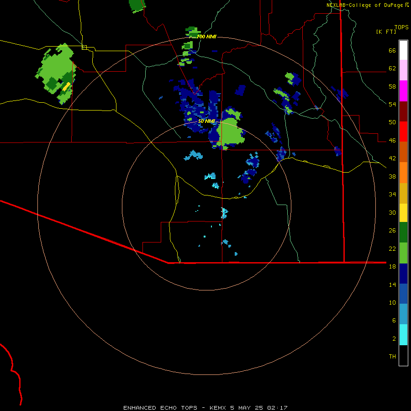Viewport: 411px width, 411px height.
Task: Click the "[K FT]" units label
Action: [x=386, y=32]
